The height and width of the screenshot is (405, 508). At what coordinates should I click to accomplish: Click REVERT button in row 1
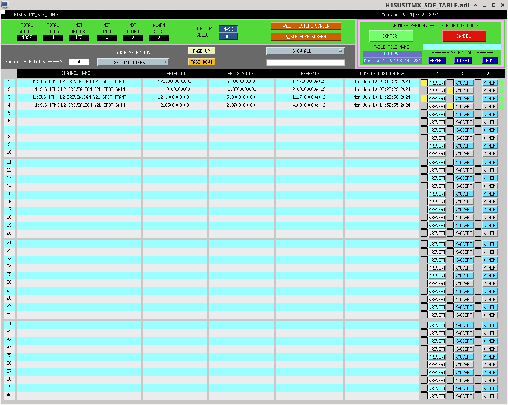[438, 83]
